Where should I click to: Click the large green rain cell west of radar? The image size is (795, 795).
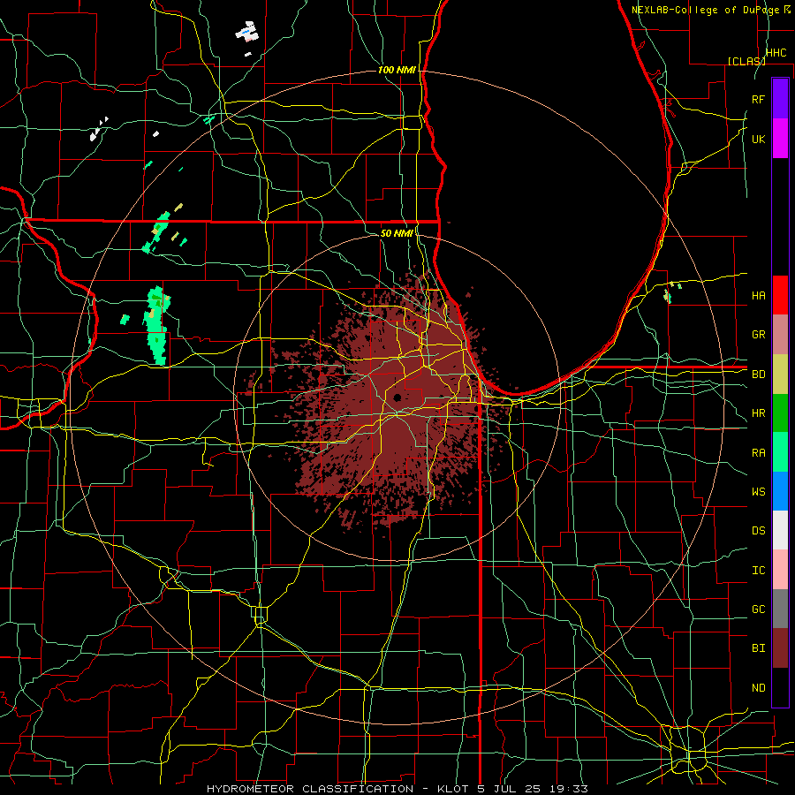click(156, 325)
